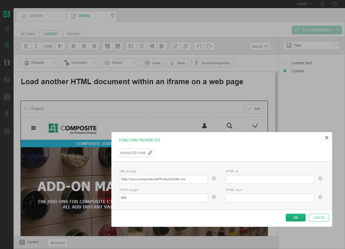Switch to the Preview tab
The height and width of the screenshot is (249, 345).
(x=73, y=34)
